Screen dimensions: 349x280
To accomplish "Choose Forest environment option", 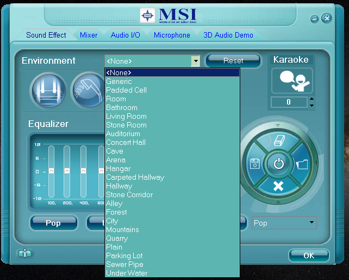I will [x=172, y=212].
